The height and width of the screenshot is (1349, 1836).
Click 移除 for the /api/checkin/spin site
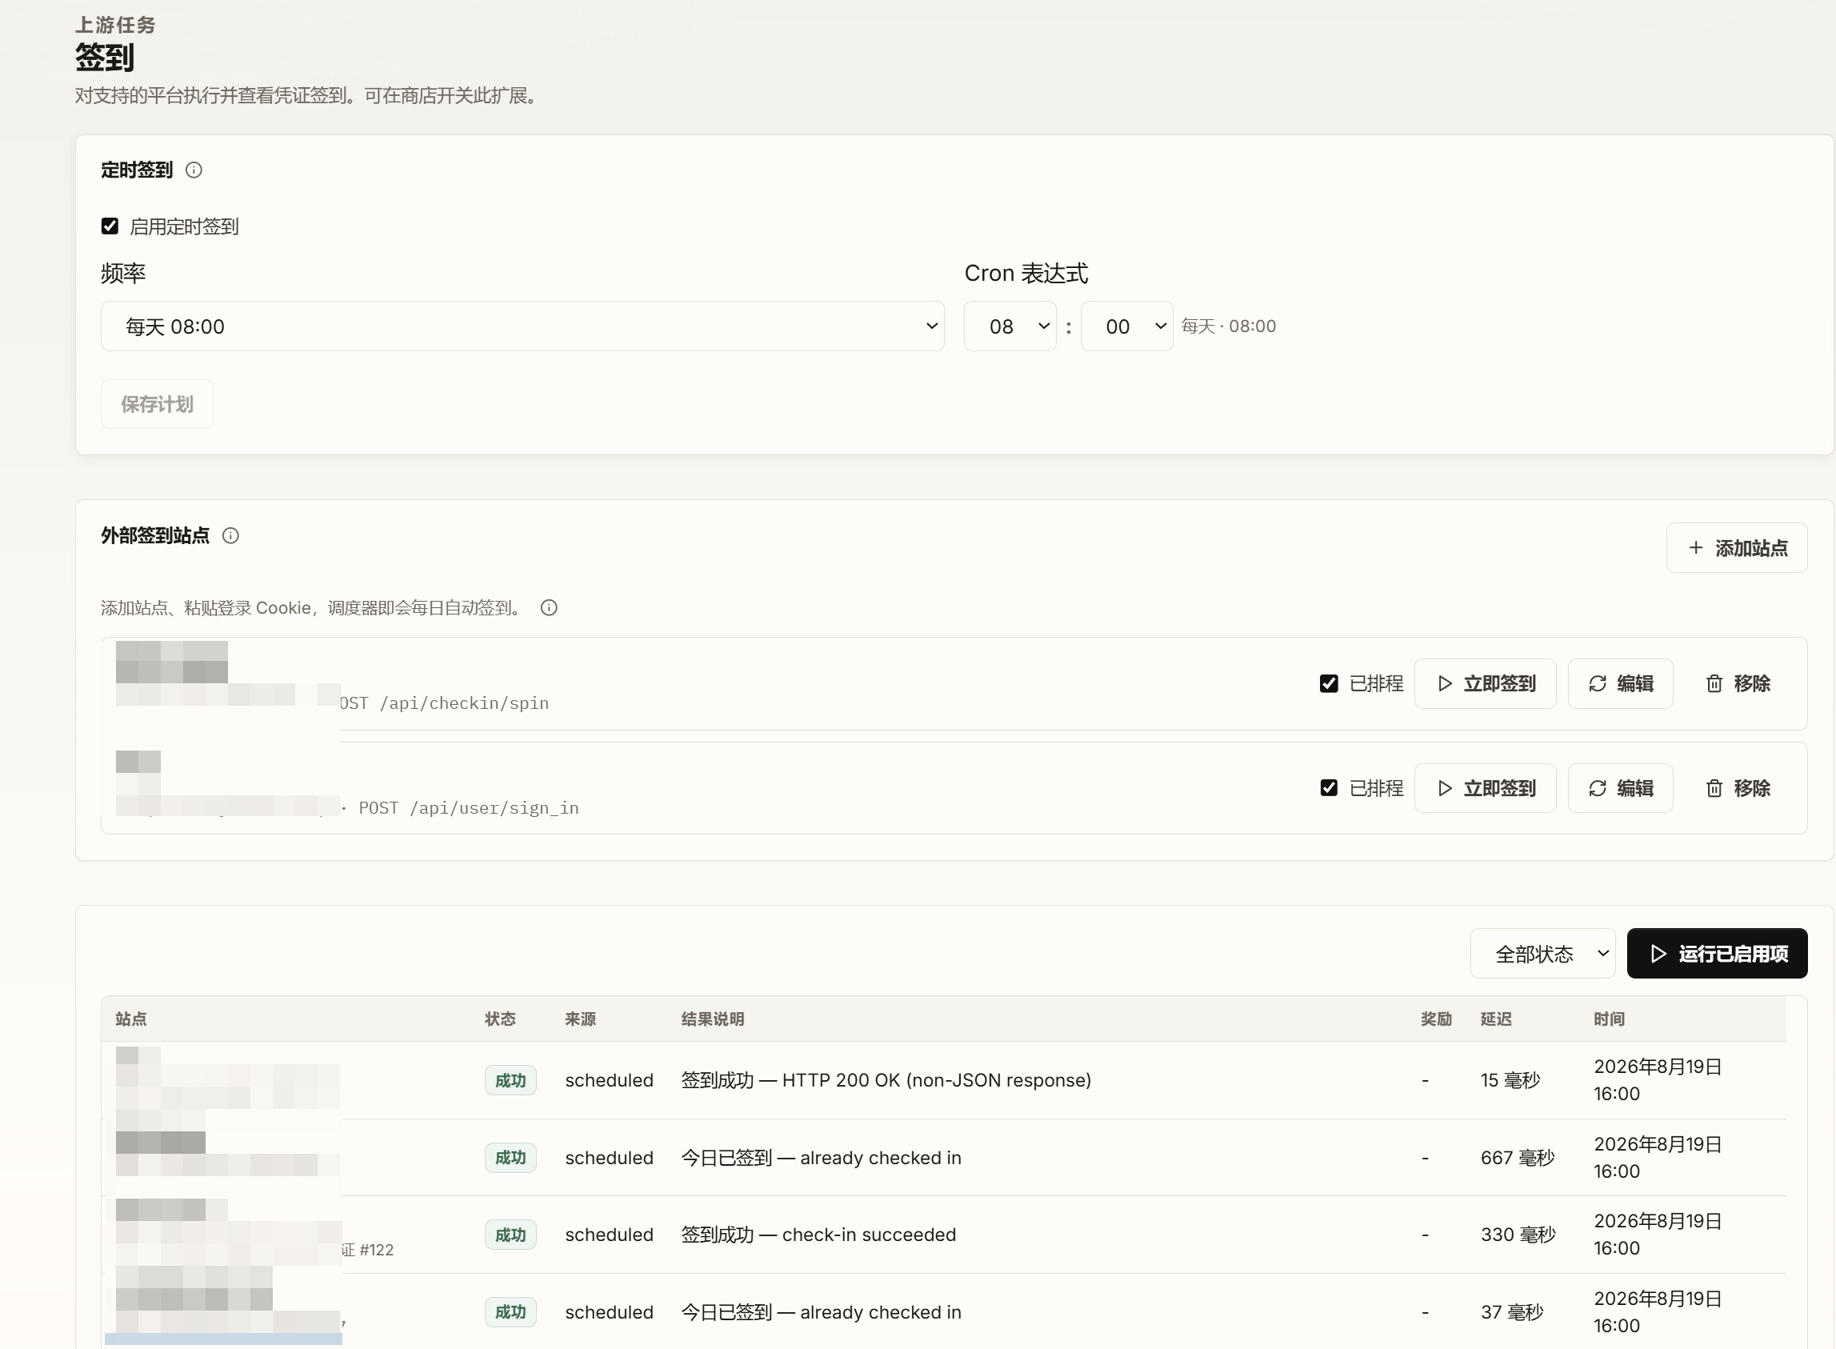point(1738,683)
